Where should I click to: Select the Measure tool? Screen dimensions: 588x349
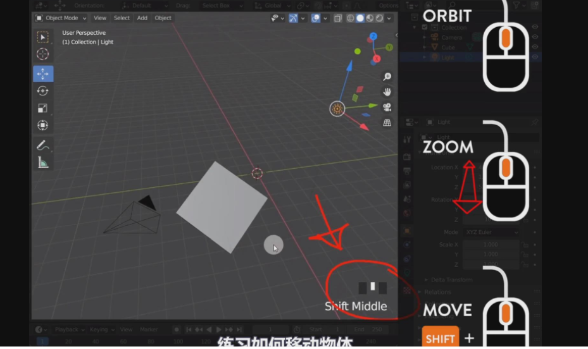pyautogui.click(x=42, y=162)
